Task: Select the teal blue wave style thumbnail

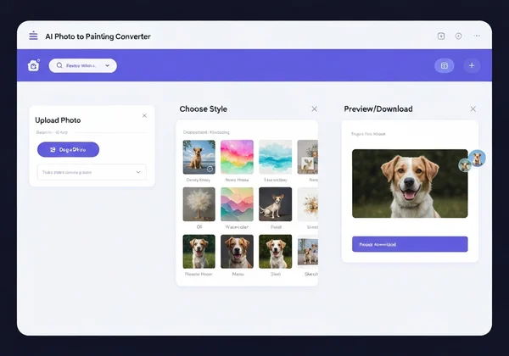Action: (275, 157)
